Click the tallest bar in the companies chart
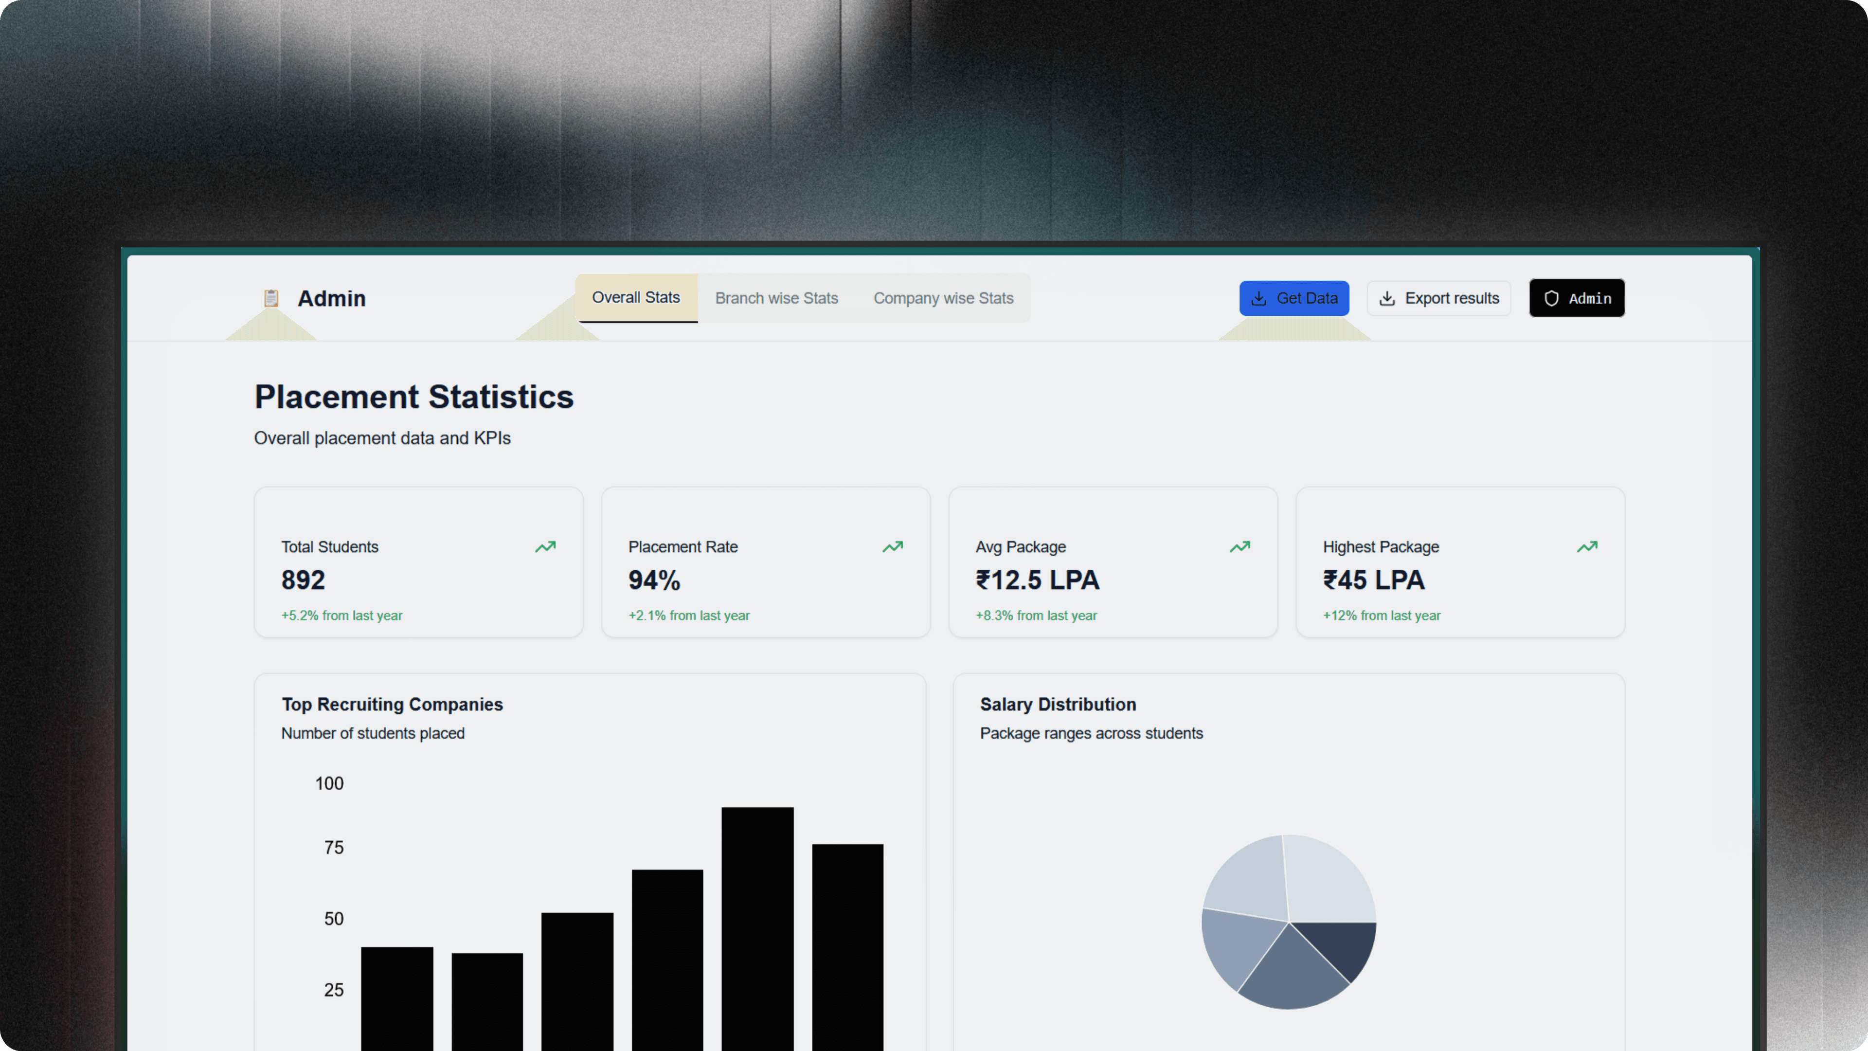This screenshot has height=1051, width=1868. (x=757, y=928)
